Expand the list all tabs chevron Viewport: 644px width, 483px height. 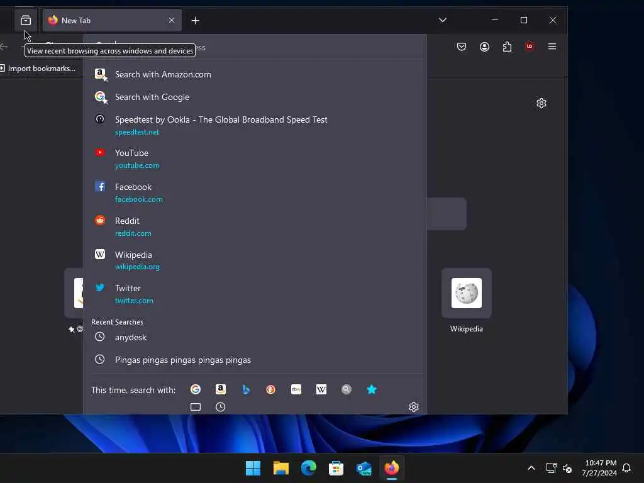coord(442,20)
